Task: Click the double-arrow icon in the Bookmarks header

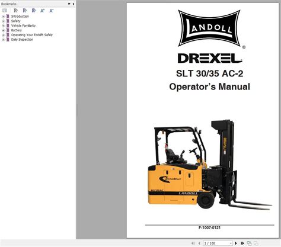Action: coord(69,4)
